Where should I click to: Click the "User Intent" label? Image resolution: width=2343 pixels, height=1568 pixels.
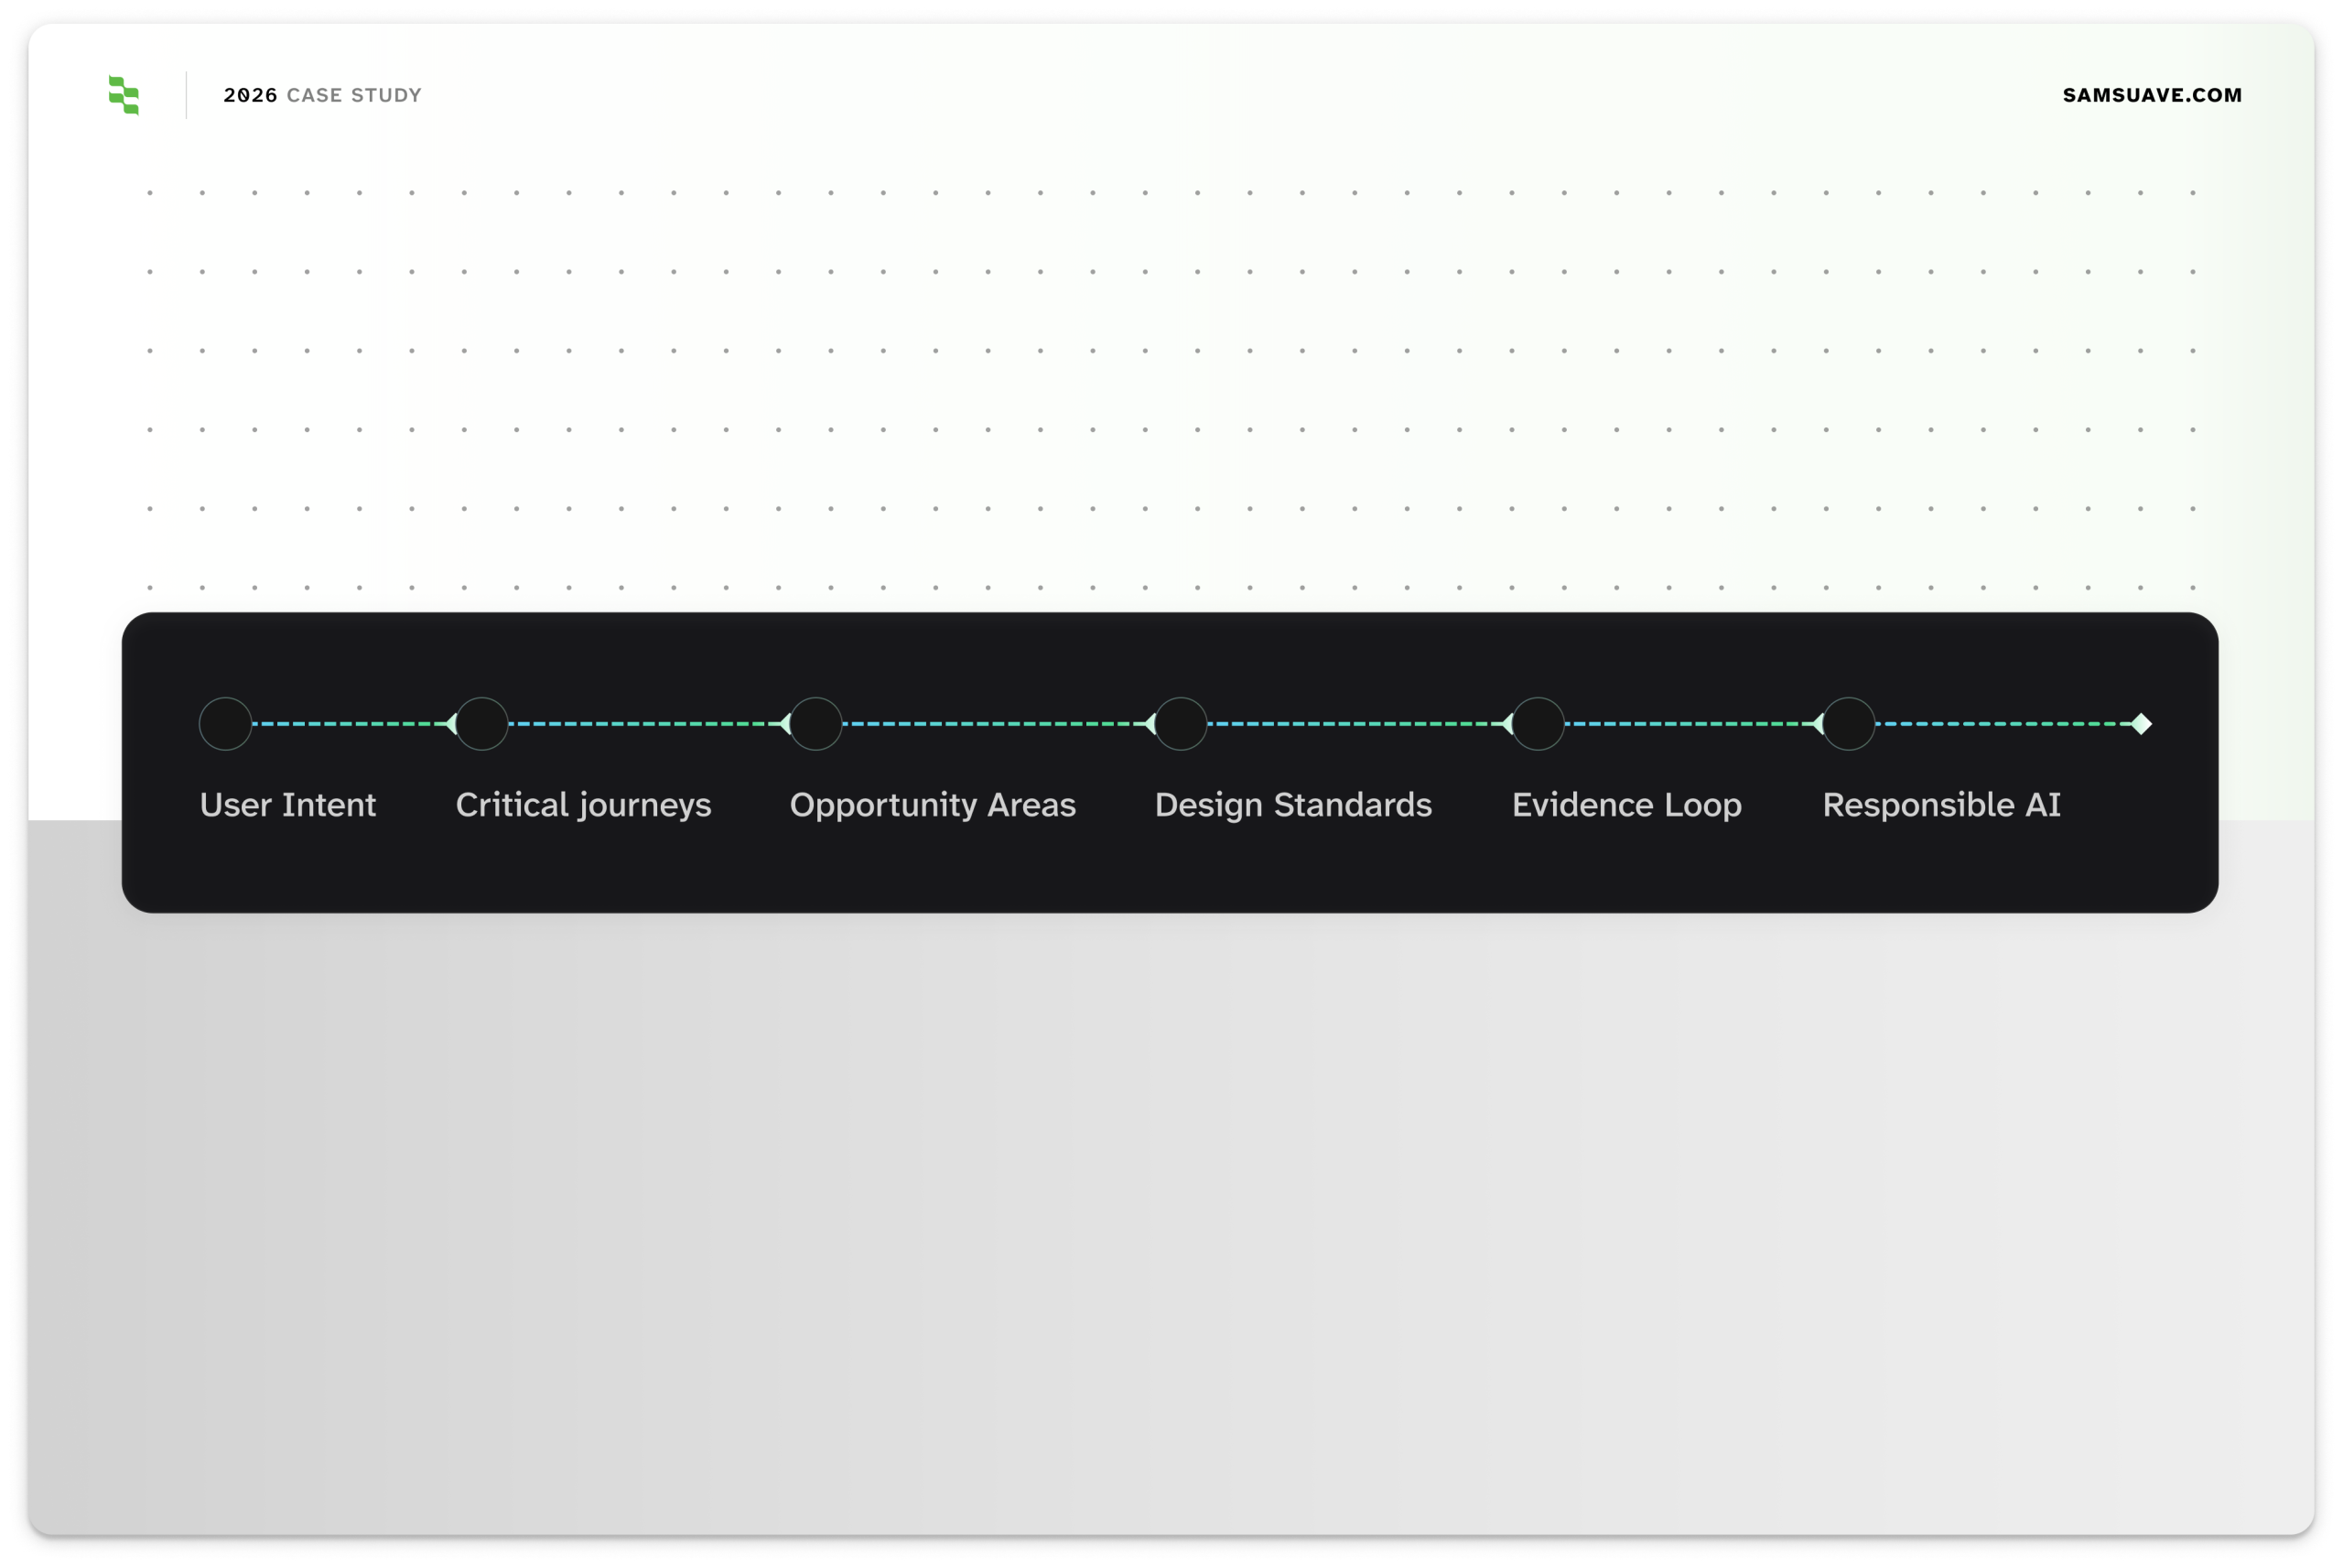tap(288, 805)
